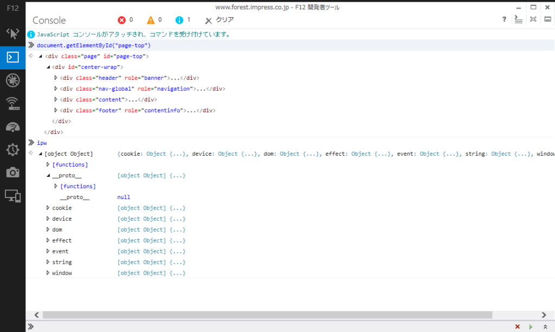Open the Emulation screens icon tool
This screenshot has width=555, height=332.
(x=13, y=196)
